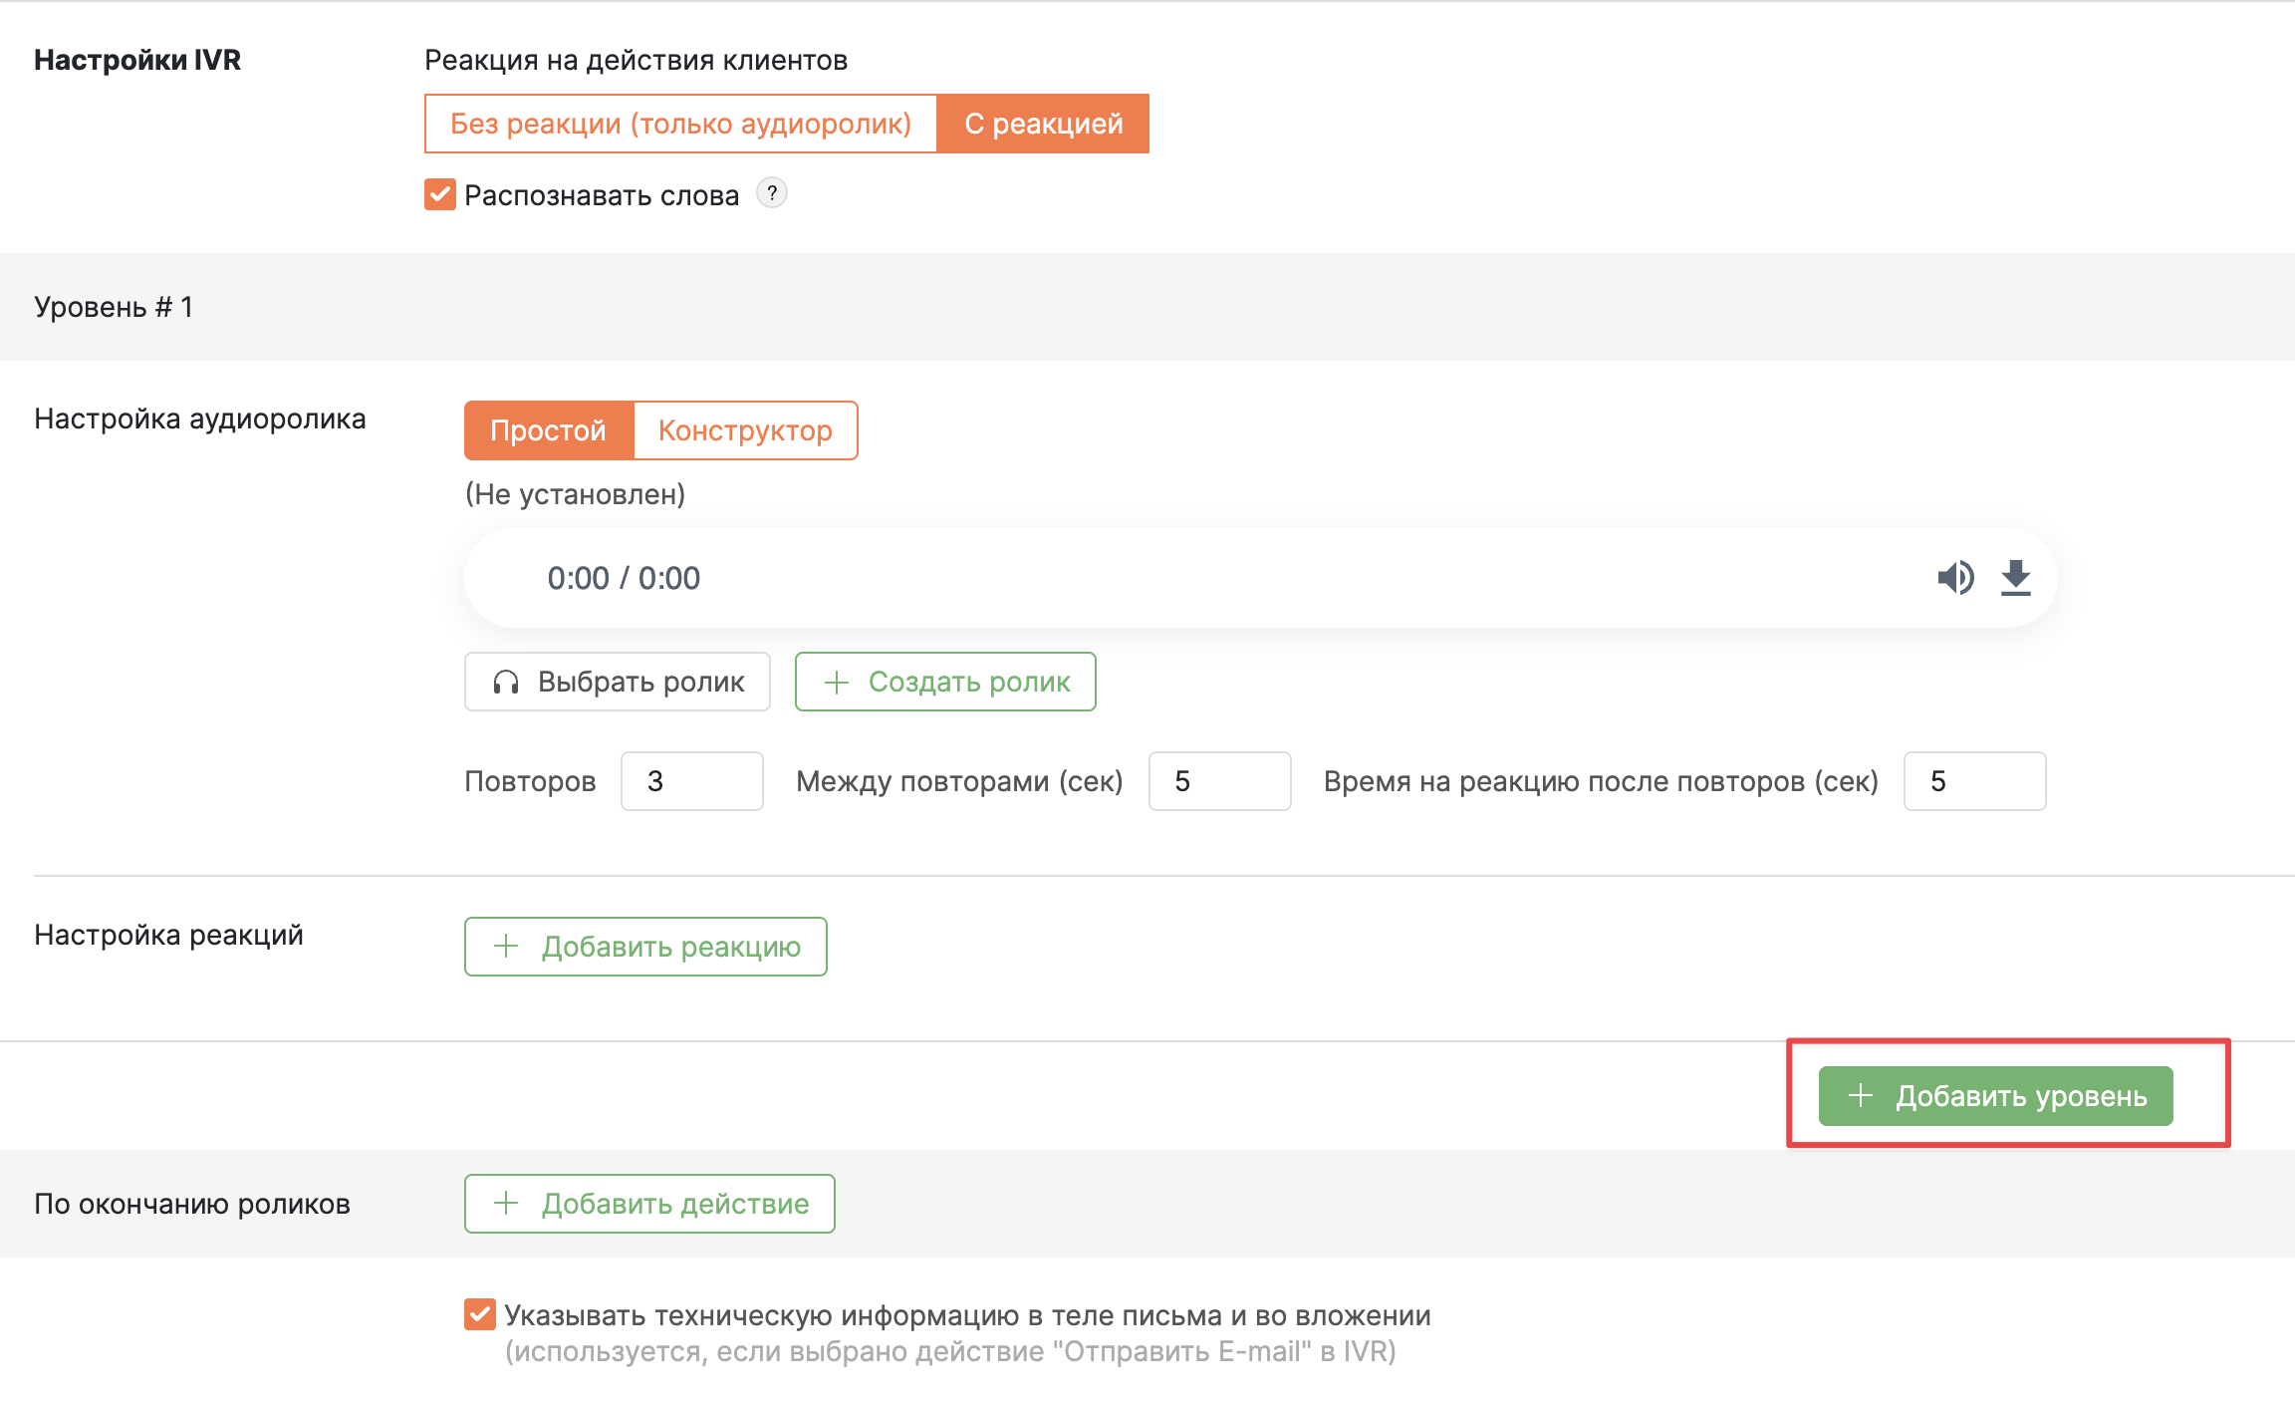Select Без реакции (только аудиоролик) option
Image resolution: width=2295 pixels, height=1401 pixels.
(680, 124)
